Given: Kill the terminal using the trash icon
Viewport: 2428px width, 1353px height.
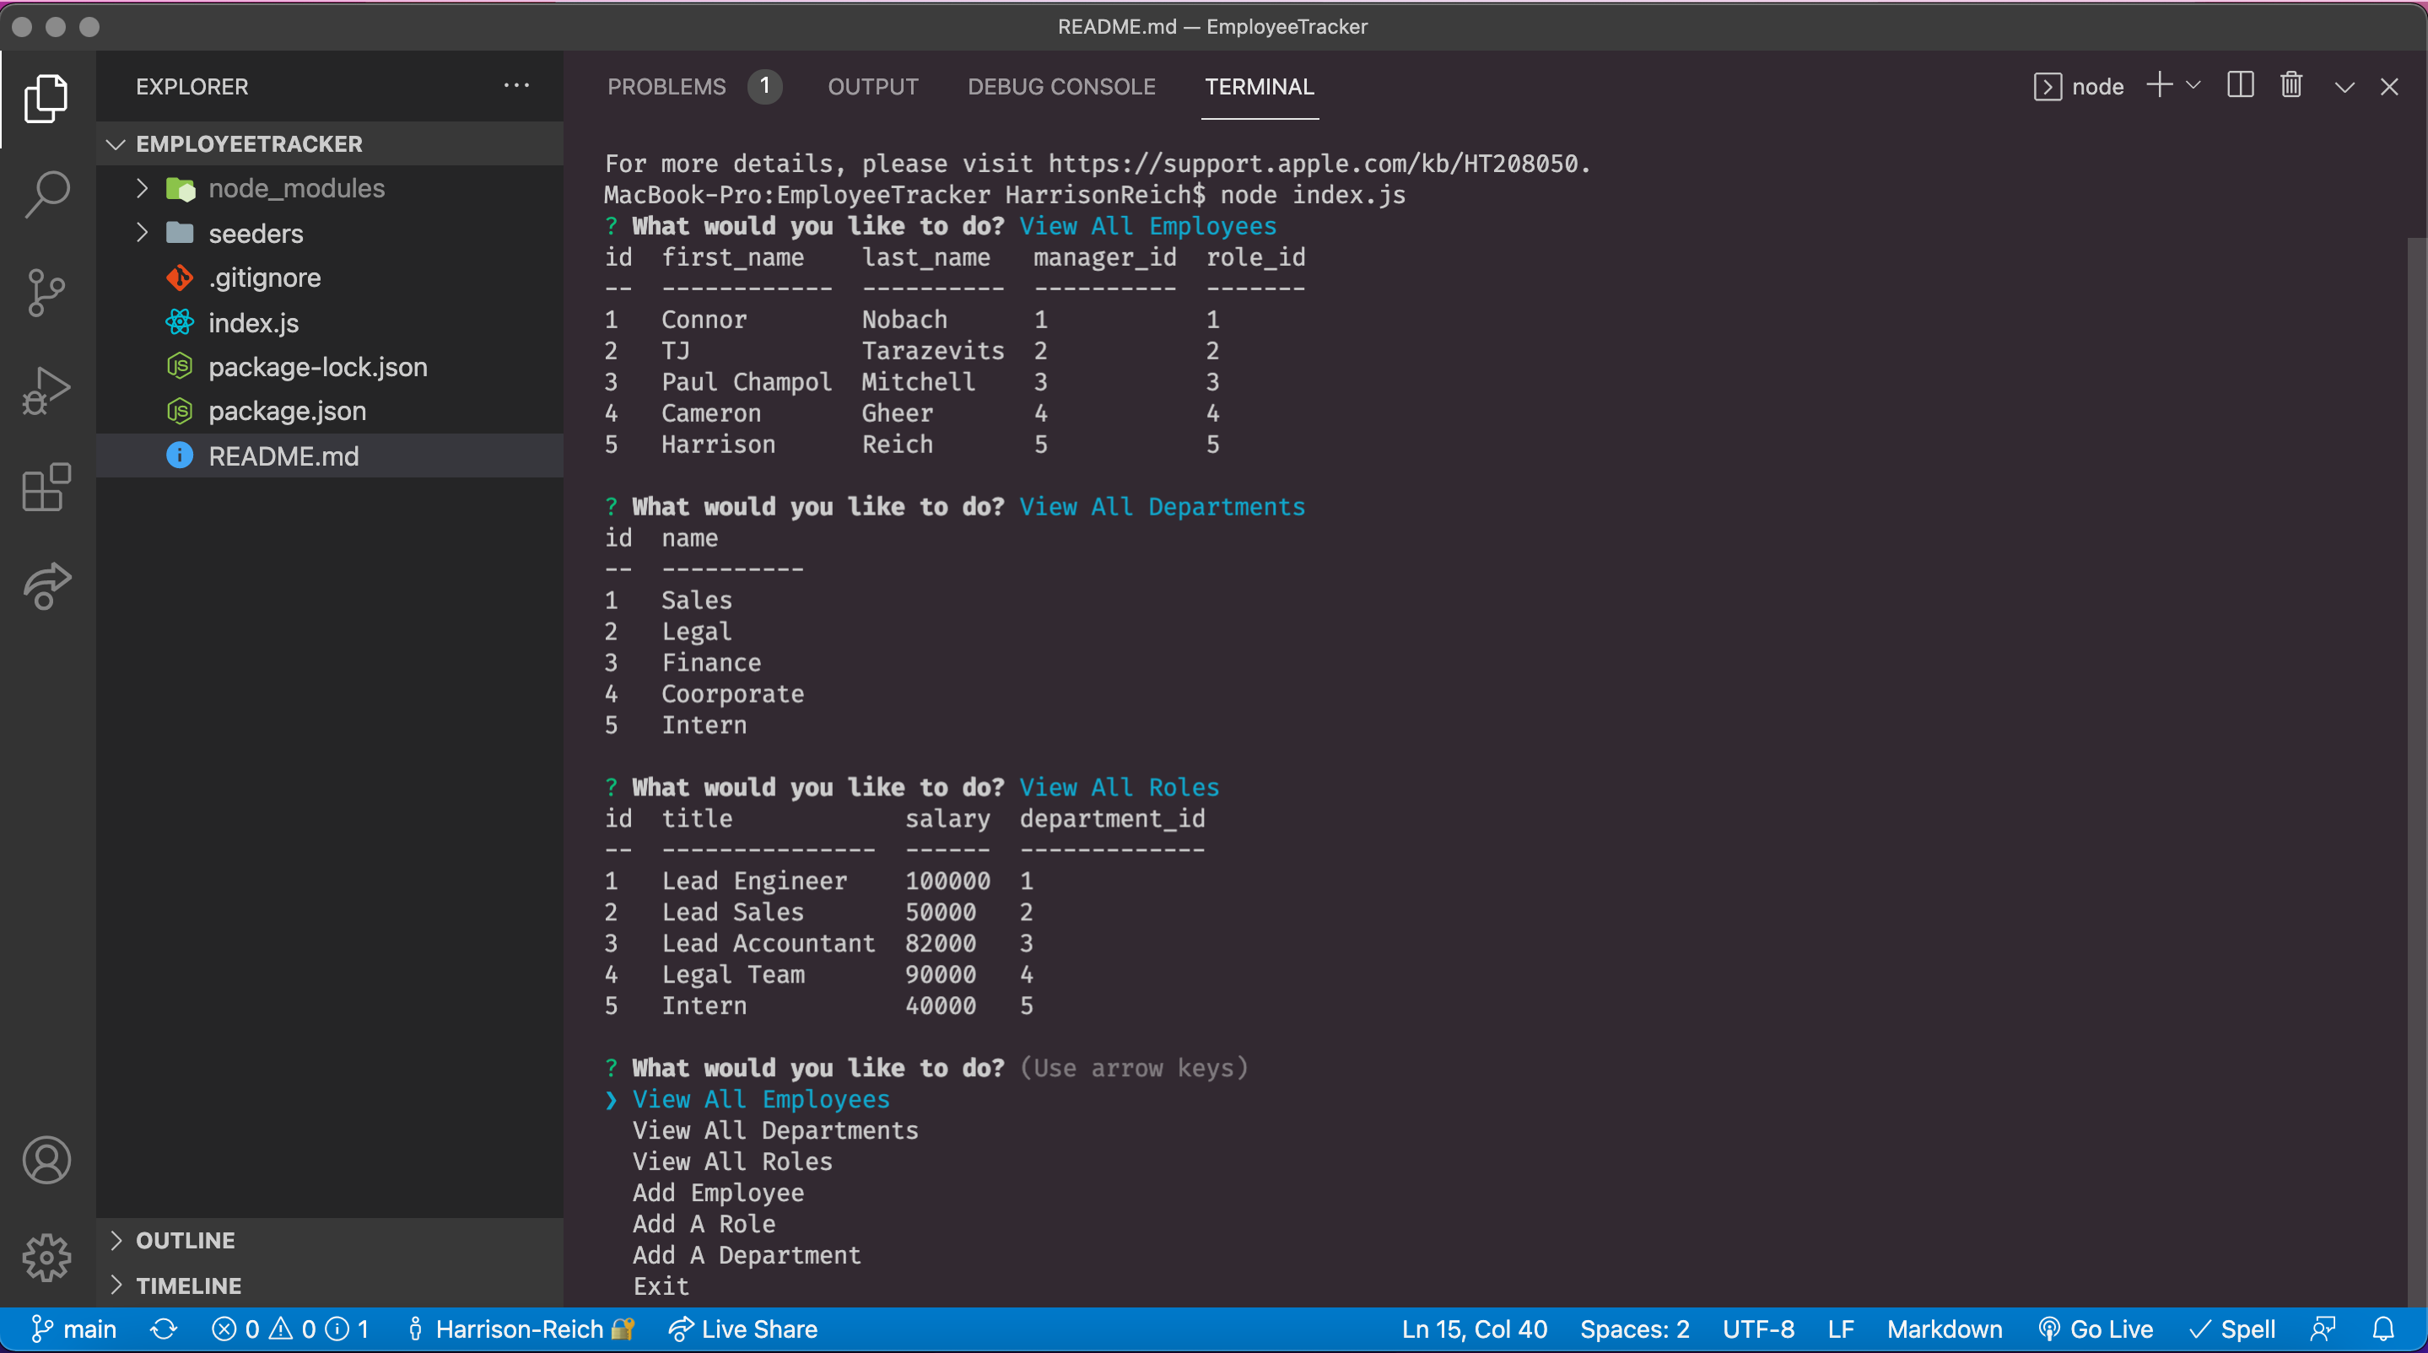Looking at the screenshot, I should (2291, 86).
